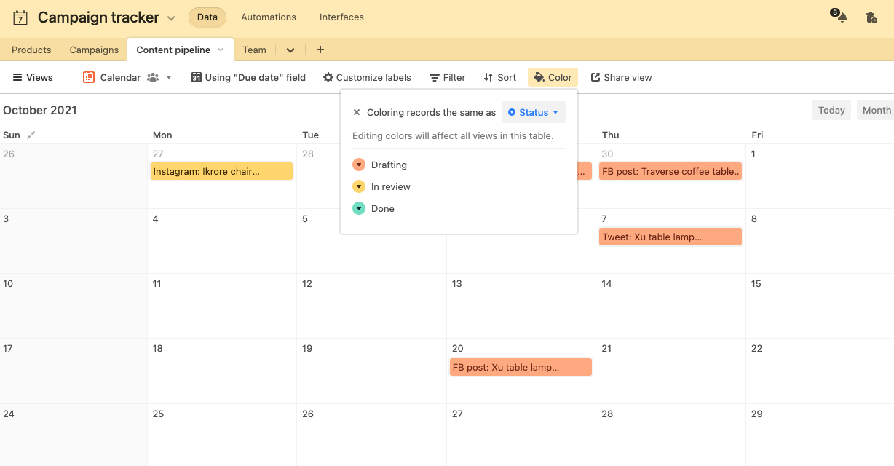
Task: Click the Thu column header
Action: tap(611, 135)
